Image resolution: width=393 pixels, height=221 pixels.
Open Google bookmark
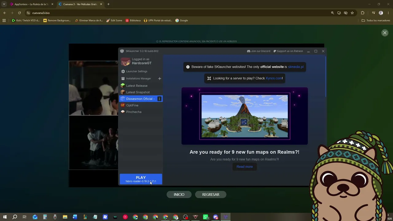[181, 21]
